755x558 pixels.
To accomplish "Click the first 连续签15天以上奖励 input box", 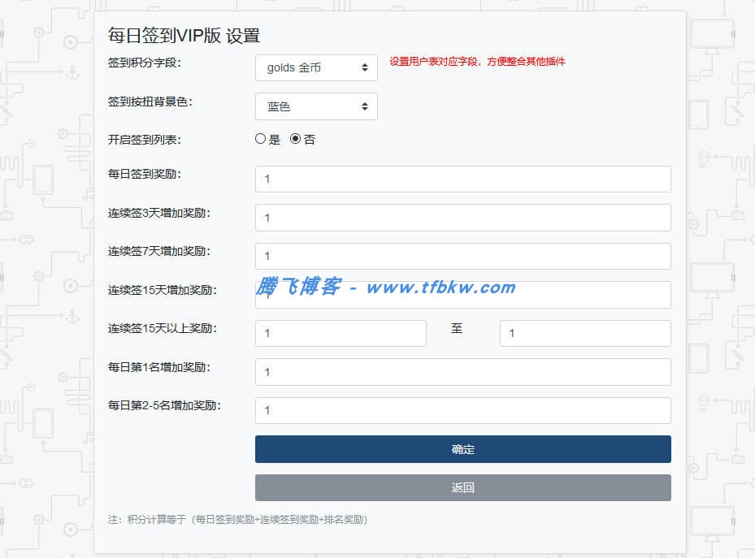I will (x=341, y=333).
